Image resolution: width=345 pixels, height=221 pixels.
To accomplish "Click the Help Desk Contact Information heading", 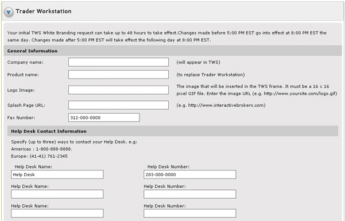I will coord(49,131).
